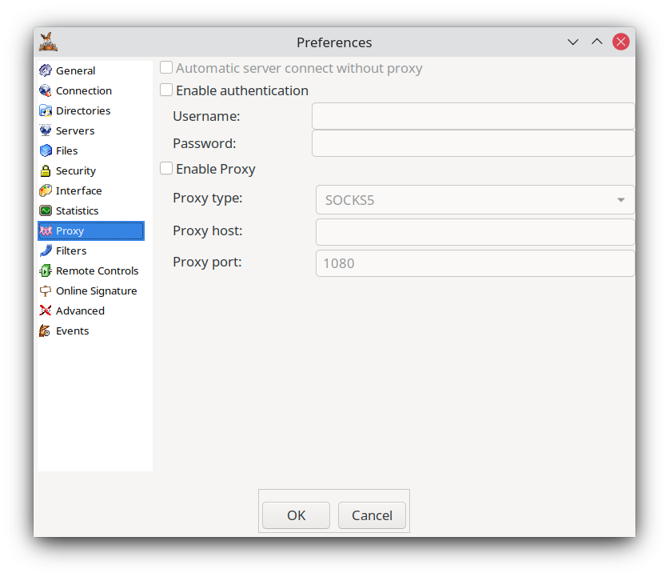Click the Proxy port field showing 1080
Screen dimensions: 669x577
coord(475,263)
